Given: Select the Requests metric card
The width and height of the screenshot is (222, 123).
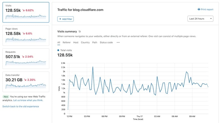Looking at the screenshot, I should pyautogui.click(x=26, y=59).
